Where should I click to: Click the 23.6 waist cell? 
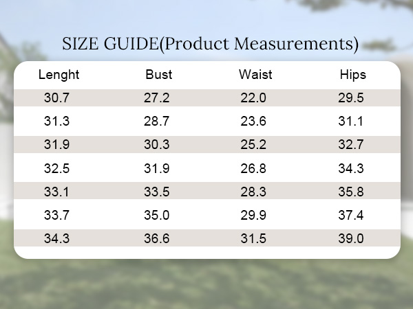coord(253,121)
